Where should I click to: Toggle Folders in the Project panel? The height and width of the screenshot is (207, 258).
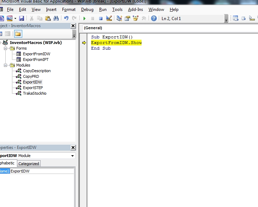[x=18, y=34]
